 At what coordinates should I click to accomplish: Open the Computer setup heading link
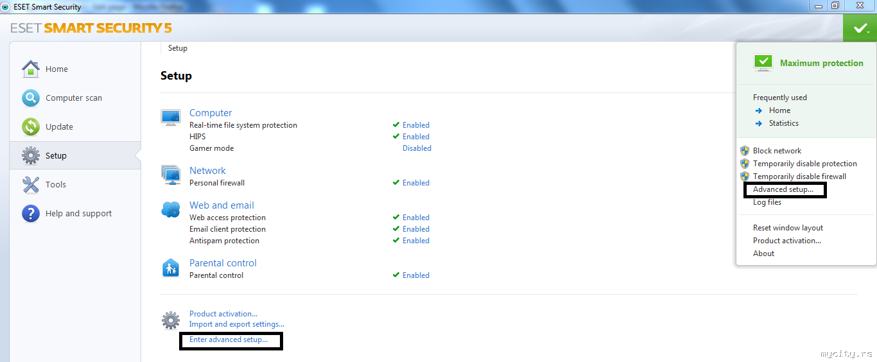tap(211, 113)
